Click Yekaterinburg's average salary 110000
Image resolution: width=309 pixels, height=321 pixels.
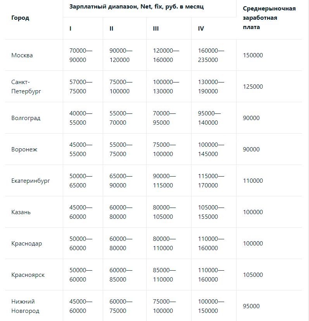click(253, 181)
